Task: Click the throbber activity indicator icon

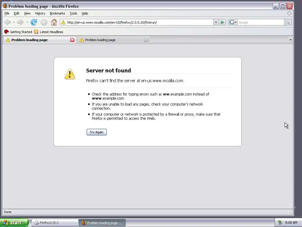Action: (289, 13)
